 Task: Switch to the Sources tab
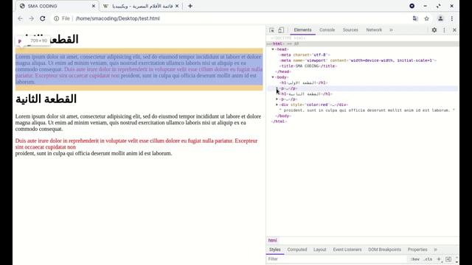[x=350, y=30]
